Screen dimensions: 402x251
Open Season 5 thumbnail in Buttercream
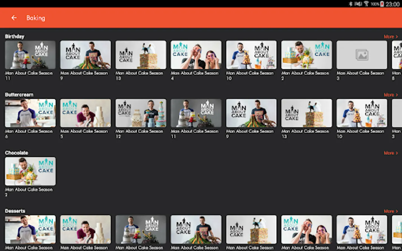tap(85, 113)
